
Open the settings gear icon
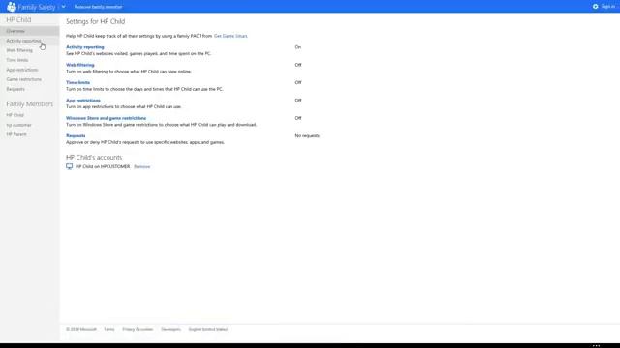[x=595, y=7]
